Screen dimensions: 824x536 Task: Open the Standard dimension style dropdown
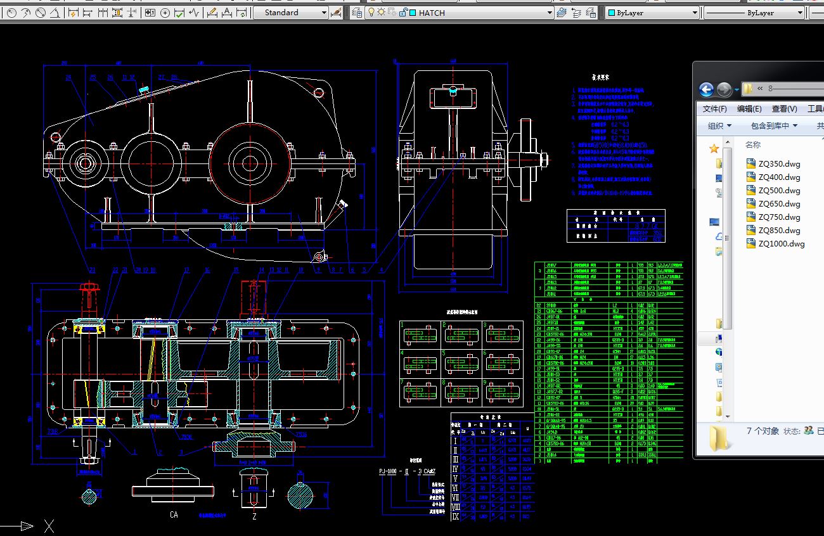point(323,13)
